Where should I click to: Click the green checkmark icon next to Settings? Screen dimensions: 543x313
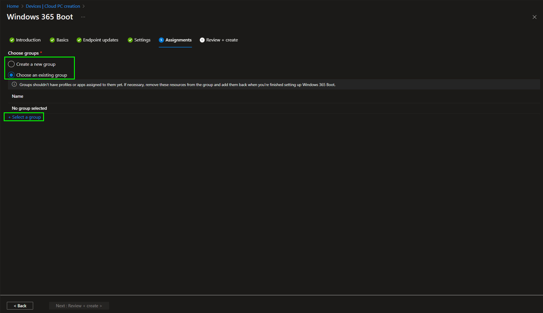tap(130, 40)
